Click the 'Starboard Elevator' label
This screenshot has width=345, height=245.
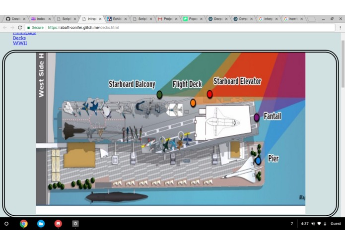(x=237, y=81)
